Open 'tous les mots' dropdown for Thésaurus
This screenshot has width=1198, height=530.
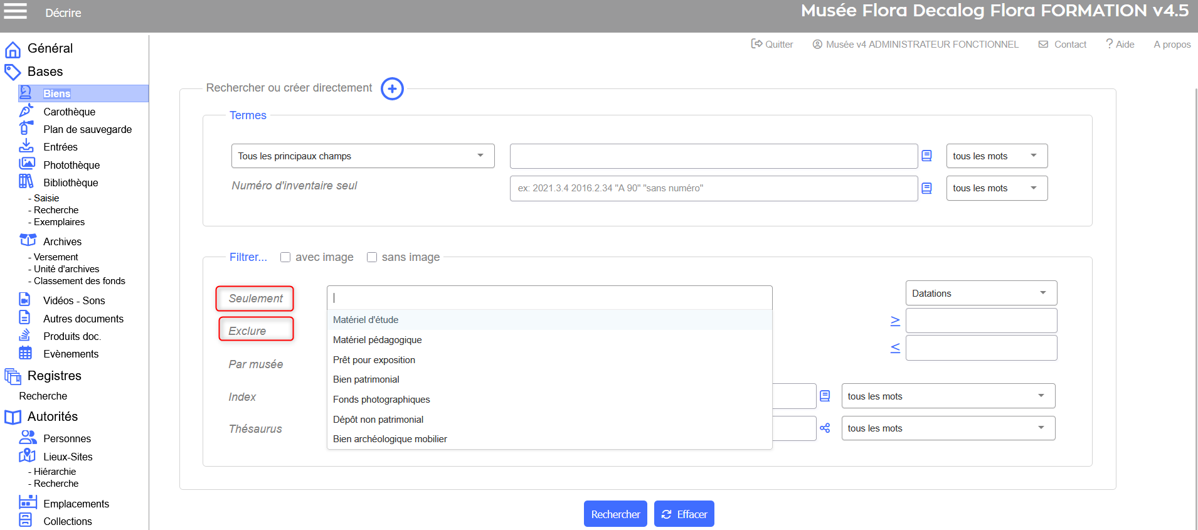pos(947,428)
